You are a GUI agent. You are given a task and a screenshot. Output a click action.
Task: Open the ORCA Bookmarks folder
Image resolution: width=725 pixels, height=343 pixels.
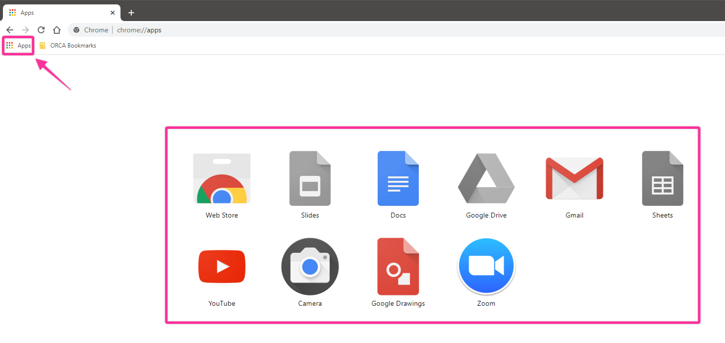point(68,46)
